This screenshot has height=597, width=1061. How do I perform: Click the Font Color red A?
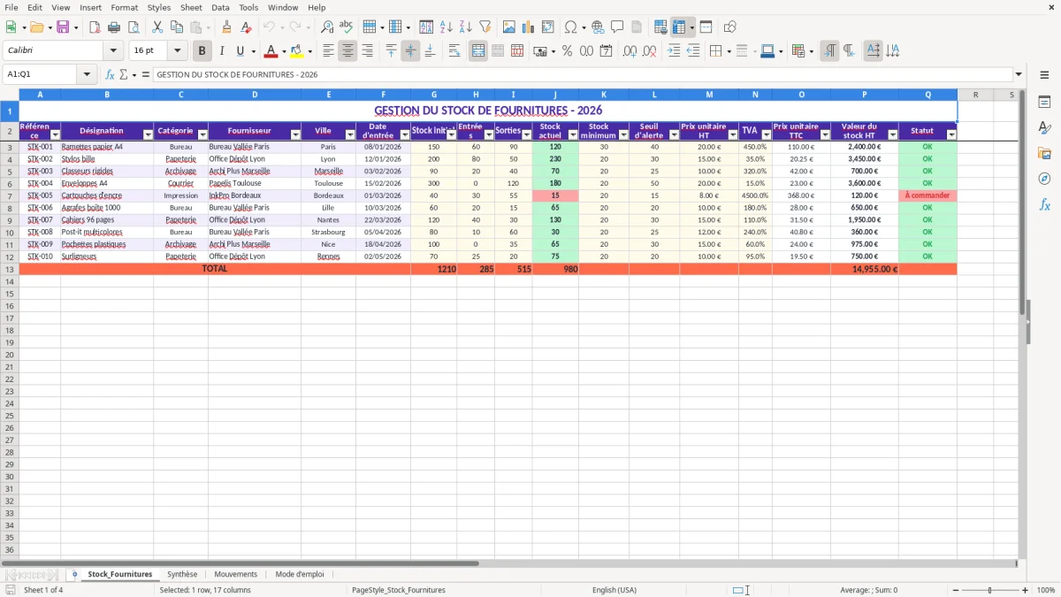[x=271, y=51]
